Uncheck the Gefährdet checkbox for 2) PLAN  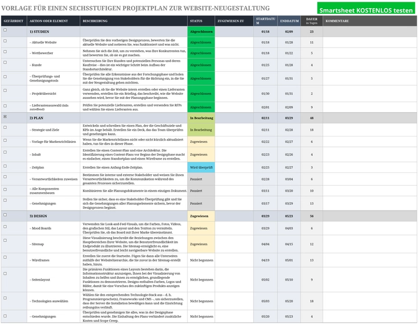pyautogui.click(x=5, y=117)
